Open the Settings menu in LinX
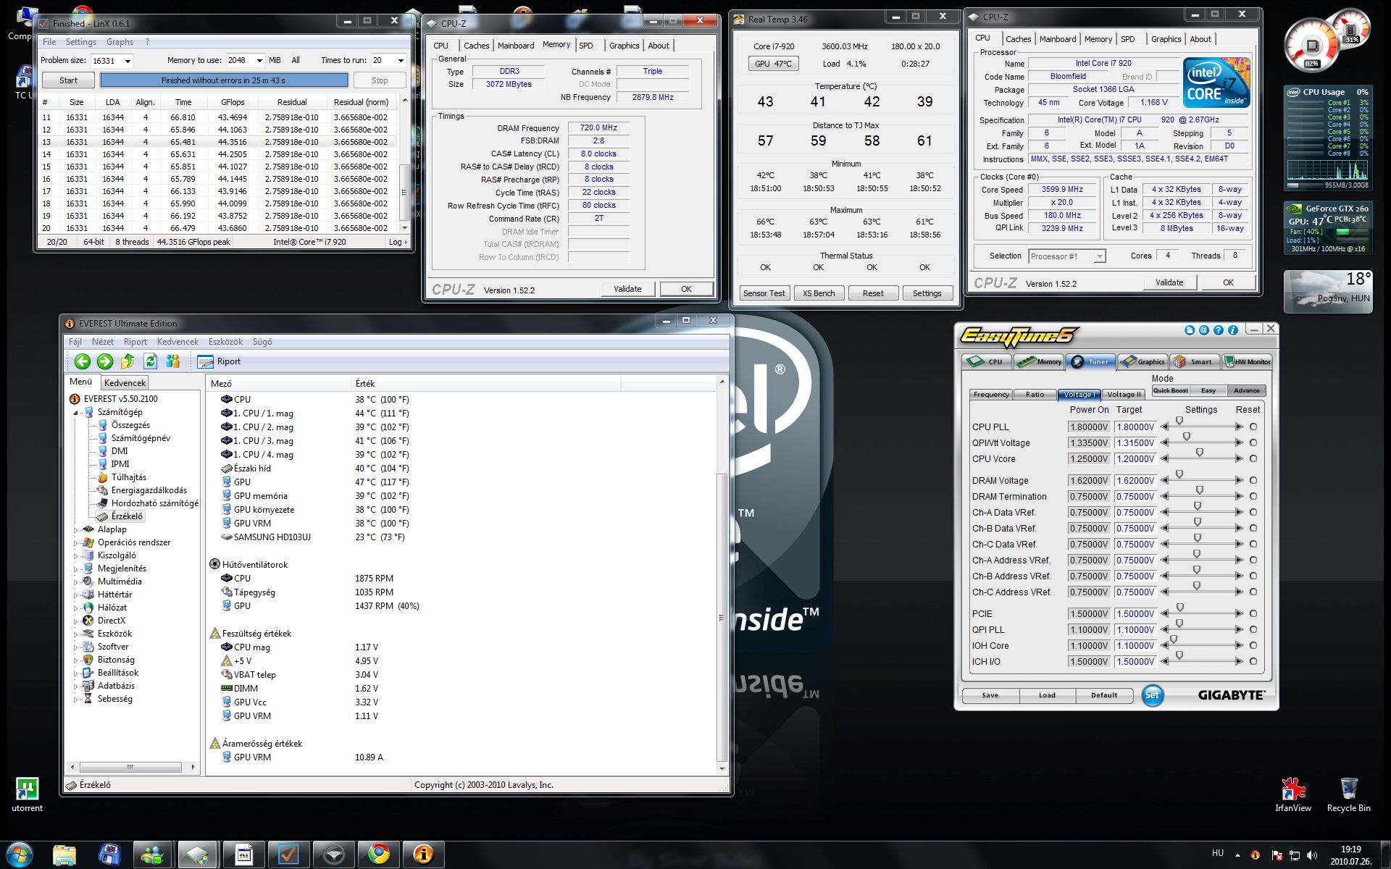 click(80, 42)
